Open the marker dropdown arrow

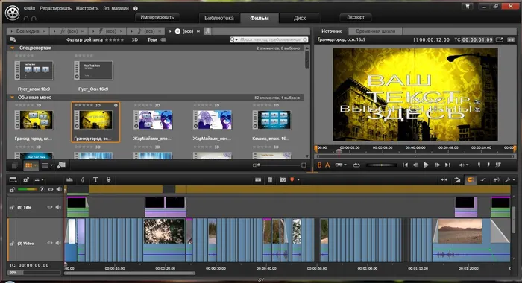(x=298, y=180)
